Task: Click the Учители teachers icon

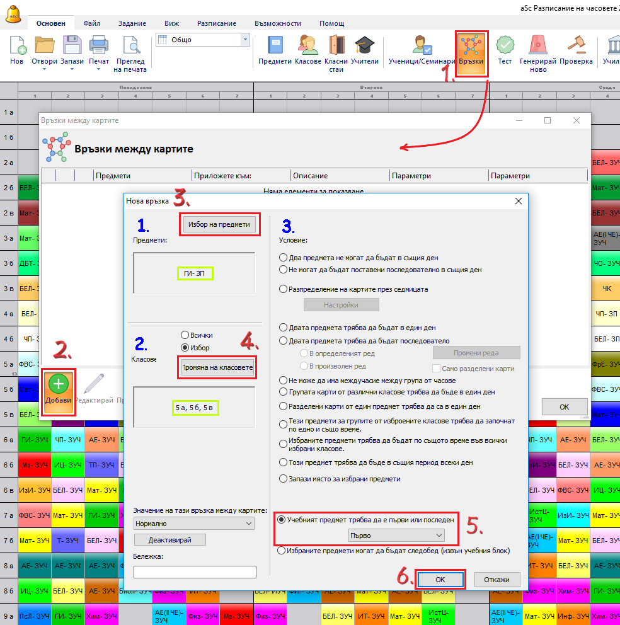Action: click(364, 50)
